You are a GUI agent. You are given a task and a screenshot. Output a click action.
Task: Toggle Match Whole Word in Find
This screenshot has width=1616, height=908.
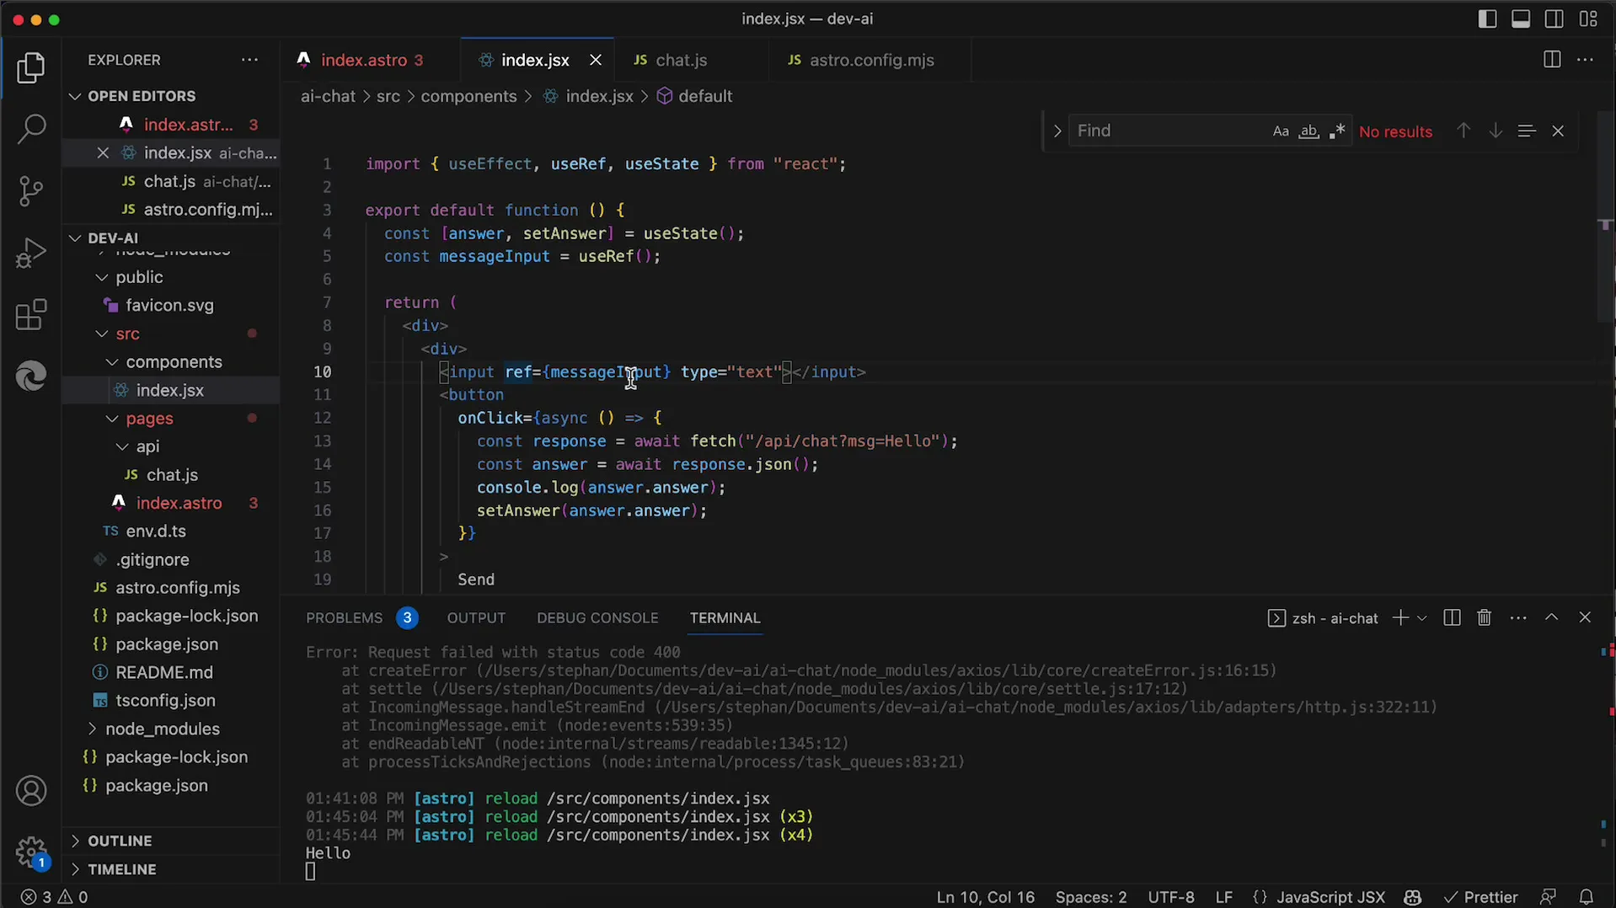[x=1308, y=131]
